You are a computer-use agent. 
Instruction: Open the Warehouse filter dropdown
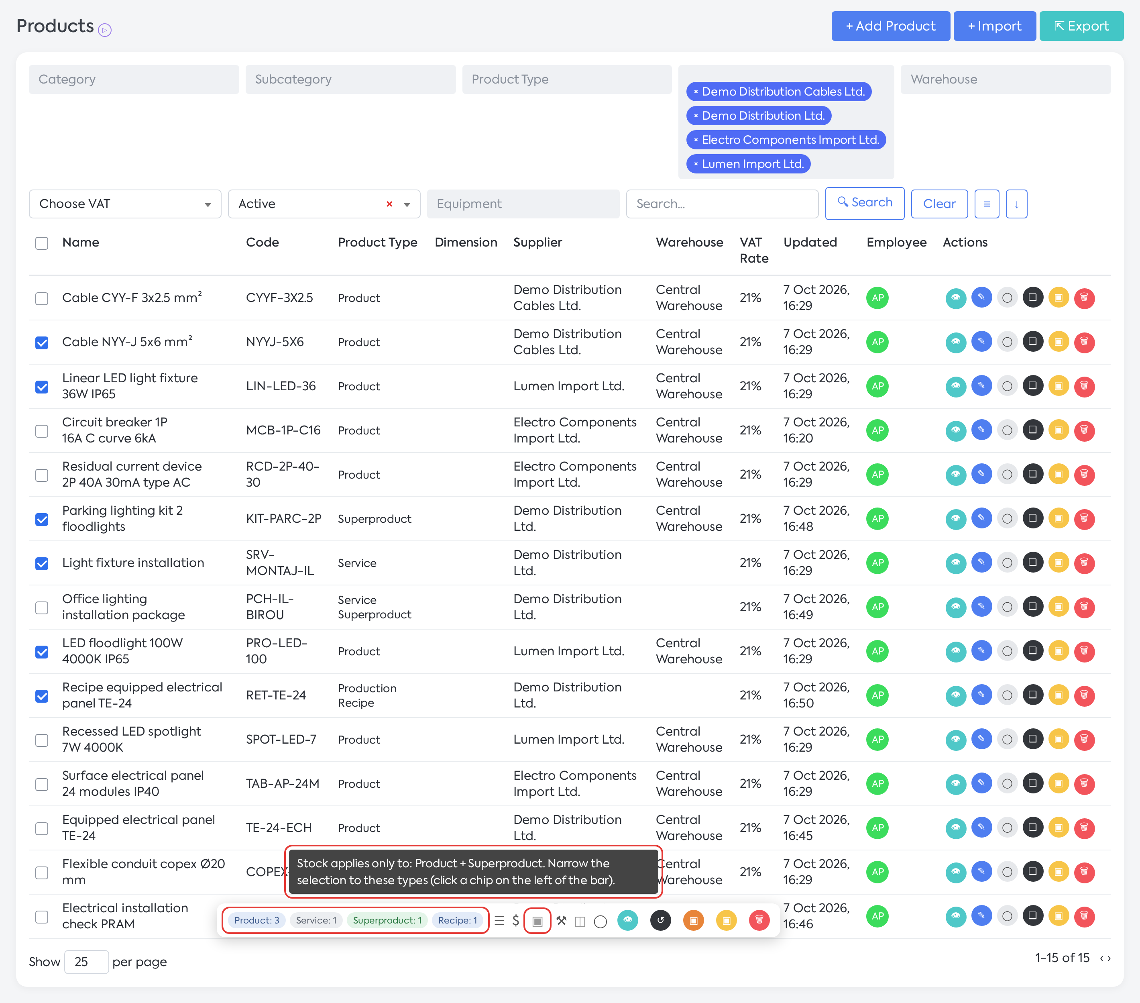[1006, 79]
